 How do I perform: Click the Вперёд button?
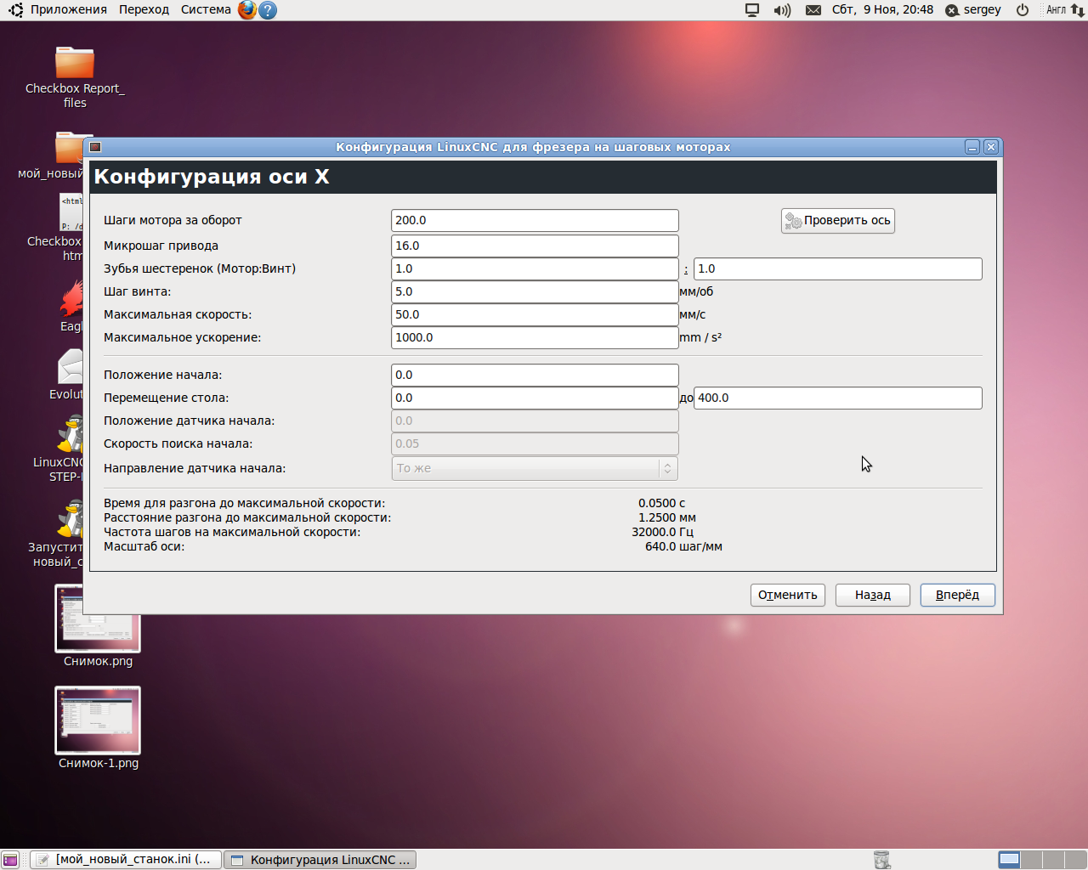click(958, 595)
